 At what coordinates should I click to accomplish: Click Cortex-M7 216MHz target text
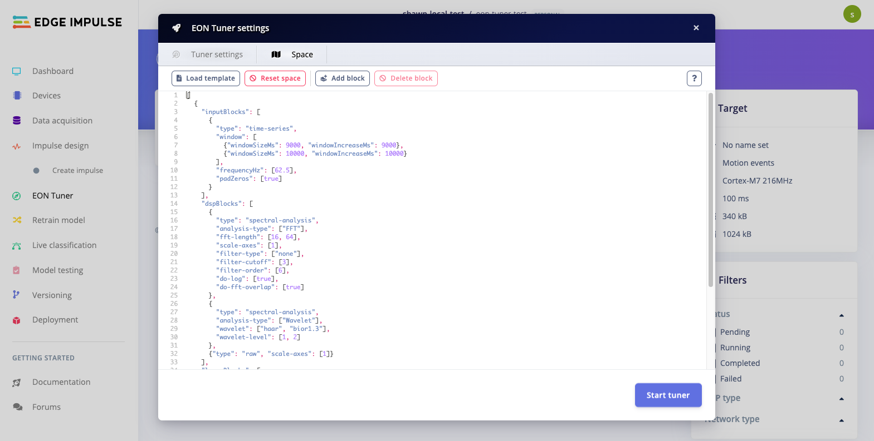[x=757, y=181]
